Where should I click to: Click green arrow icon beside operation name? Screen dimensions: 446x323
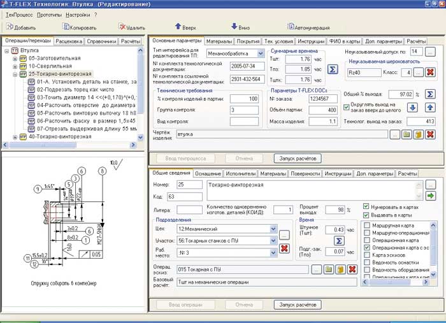click(431, 196)
